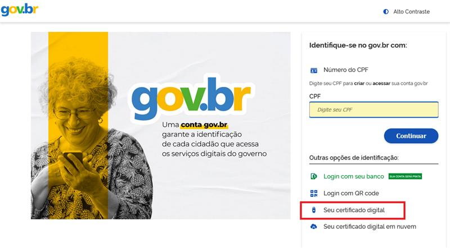Choose Login com QR code
The height and width of the screenshot is (248, 450).
(351, 194)
